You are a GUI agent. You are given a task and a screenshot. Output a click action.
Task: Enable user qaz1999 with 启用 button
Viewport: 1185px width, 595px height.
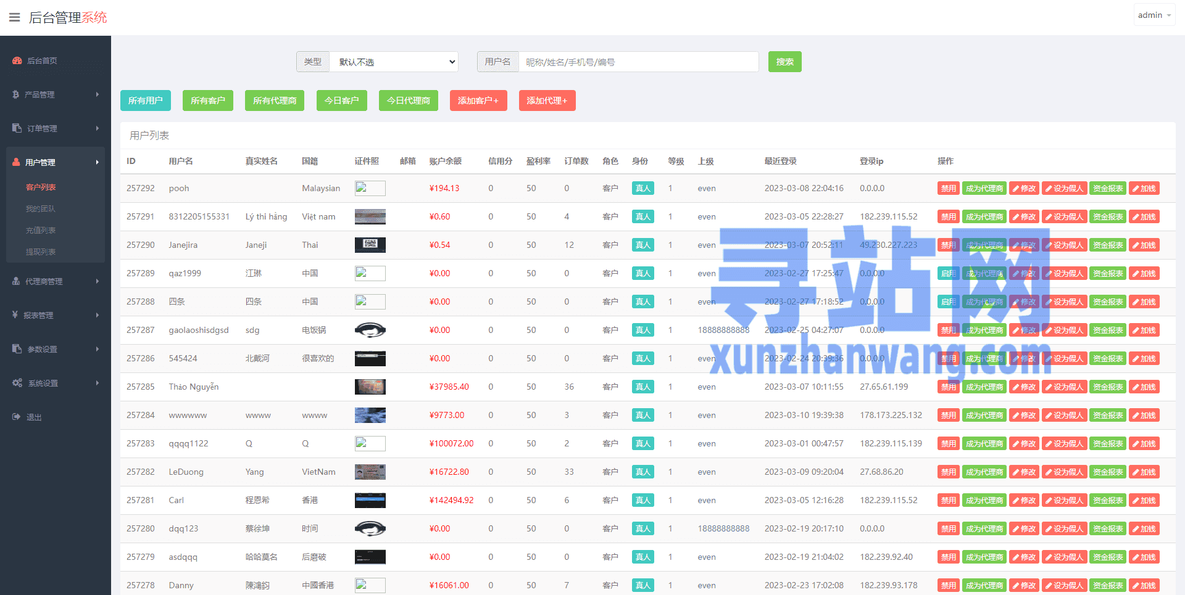(x=948, y=274)
